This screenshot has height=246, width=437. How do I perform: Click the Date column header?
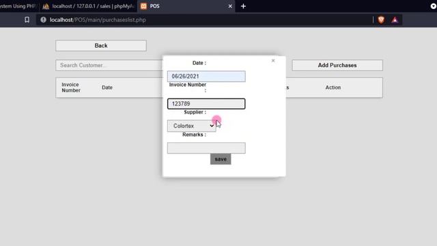[x=107, y=87]
